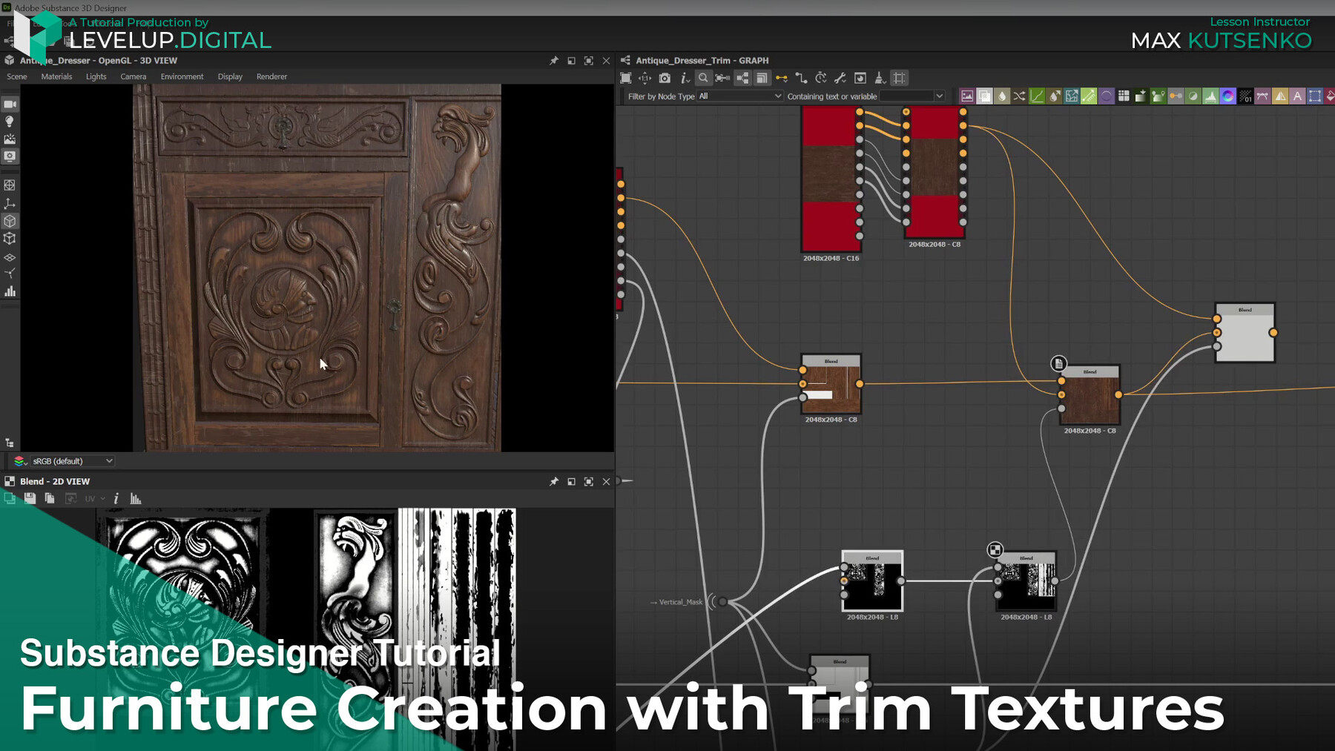Toggle node thumbnail size display button
This screenshot has height=751, width=1335.
762,78
